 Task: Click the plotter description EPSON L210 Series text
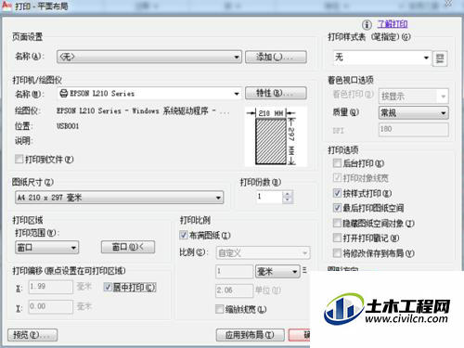coord(143,110)
